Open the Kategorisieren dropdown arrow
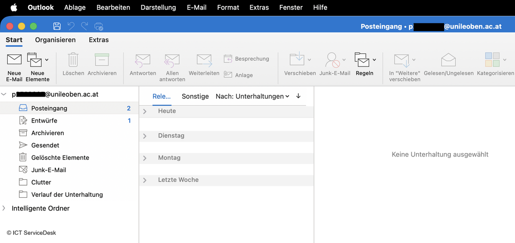515x243 pixels. click(505, 60)
